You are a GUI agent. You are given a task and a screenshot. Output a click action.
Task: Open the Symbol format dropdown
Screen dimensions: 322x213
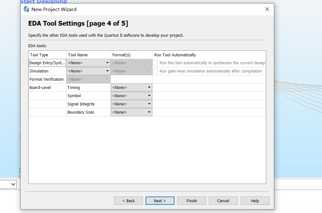(x=131, y=96)
